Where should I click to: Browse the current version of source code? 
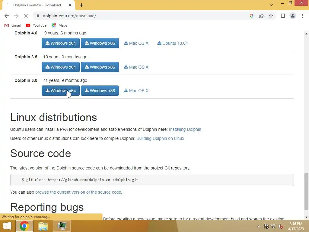click(79, 192)
